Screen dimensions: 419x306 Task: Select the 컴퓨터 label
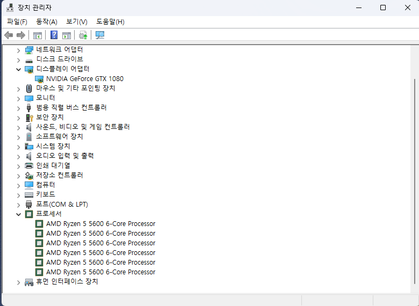click(x=46, y=185)
